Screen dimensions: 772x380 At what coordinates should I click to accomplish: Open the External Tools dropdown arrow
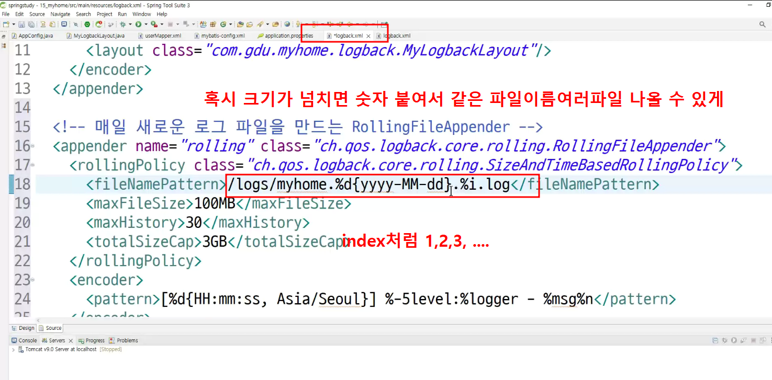coord(162,24)
